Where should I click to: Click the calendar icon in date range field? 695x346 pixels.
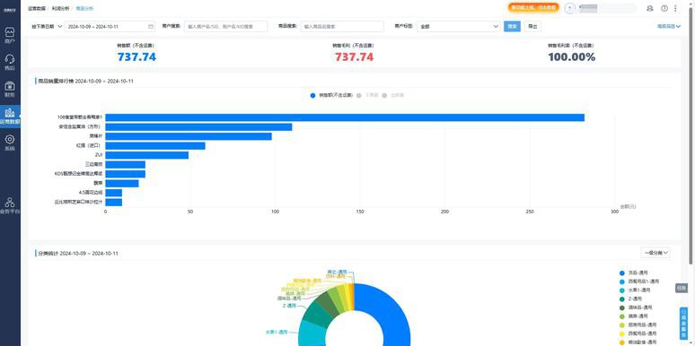(151, 27)
